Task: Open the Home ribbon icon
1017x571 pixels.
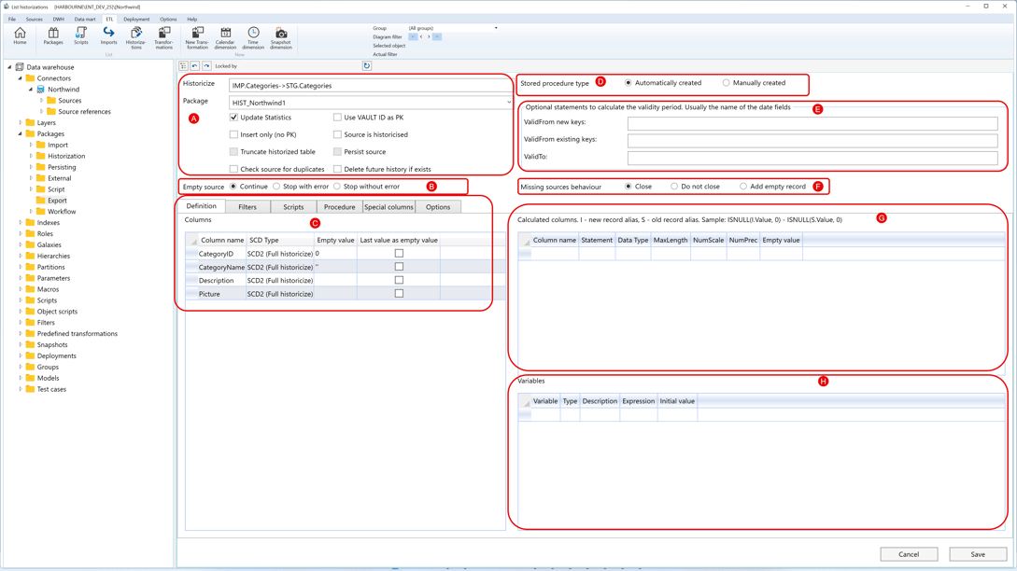Action: click(x=21, y=35)
